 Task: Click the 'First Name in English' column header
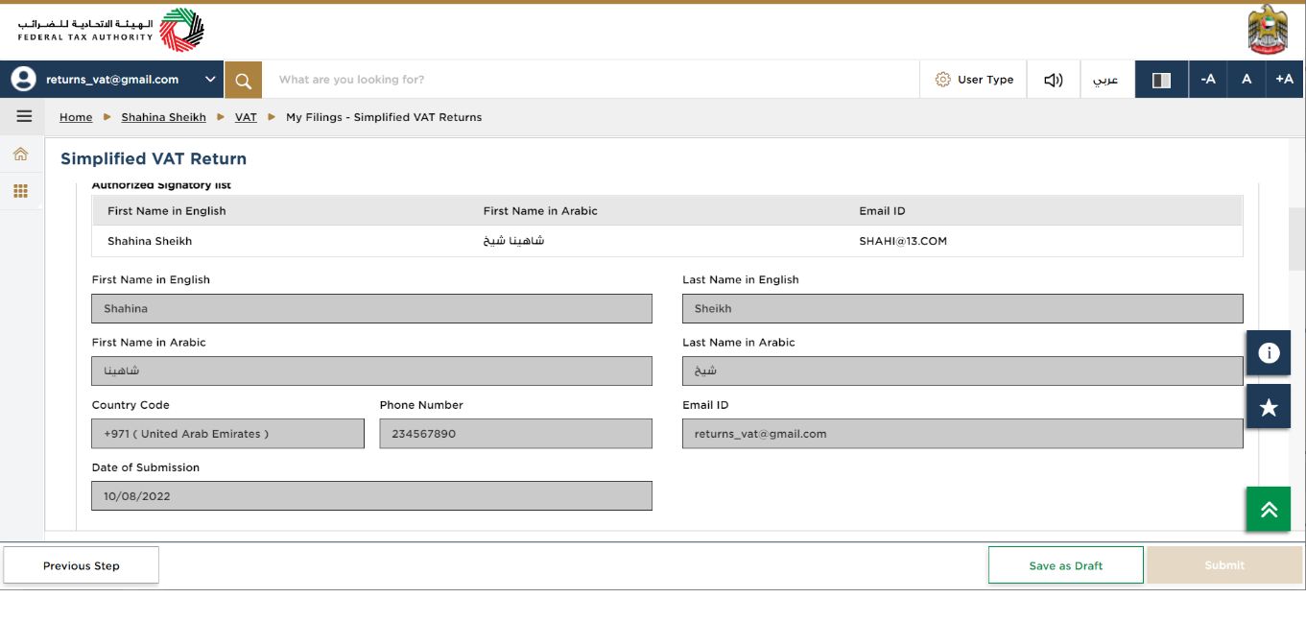click(167, 211)
